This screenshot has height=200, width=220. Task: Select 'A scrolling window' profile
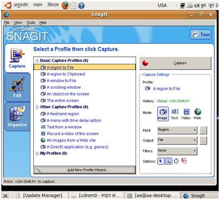pos(64,87)
